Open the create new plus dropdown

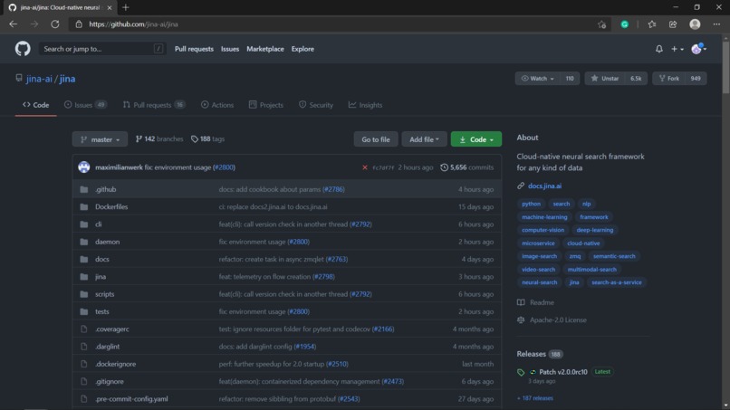(x=677, y=48)
